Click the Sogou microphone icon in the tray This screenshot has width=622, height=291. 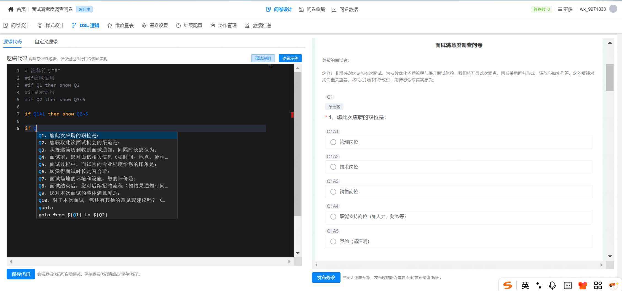[552, 285]
